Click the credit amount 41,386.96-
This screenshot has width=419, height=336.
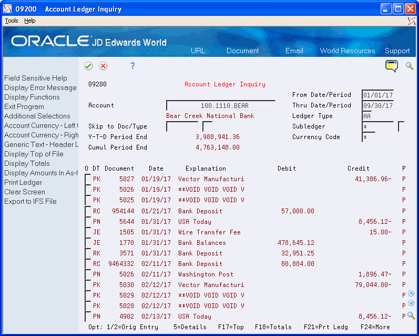click(373, 179)
